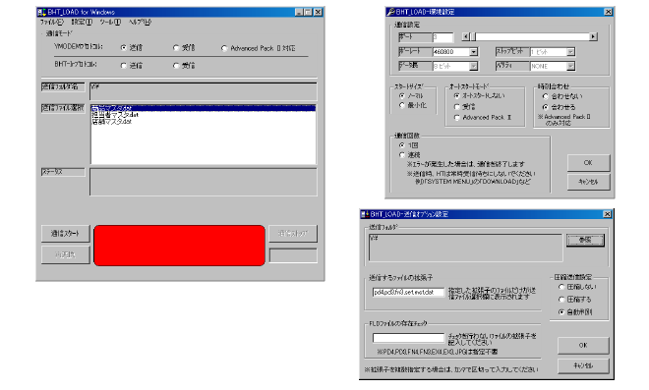649x390 pixels.
Task: Click the ステータス display field
Action: [x=204, y=182]
